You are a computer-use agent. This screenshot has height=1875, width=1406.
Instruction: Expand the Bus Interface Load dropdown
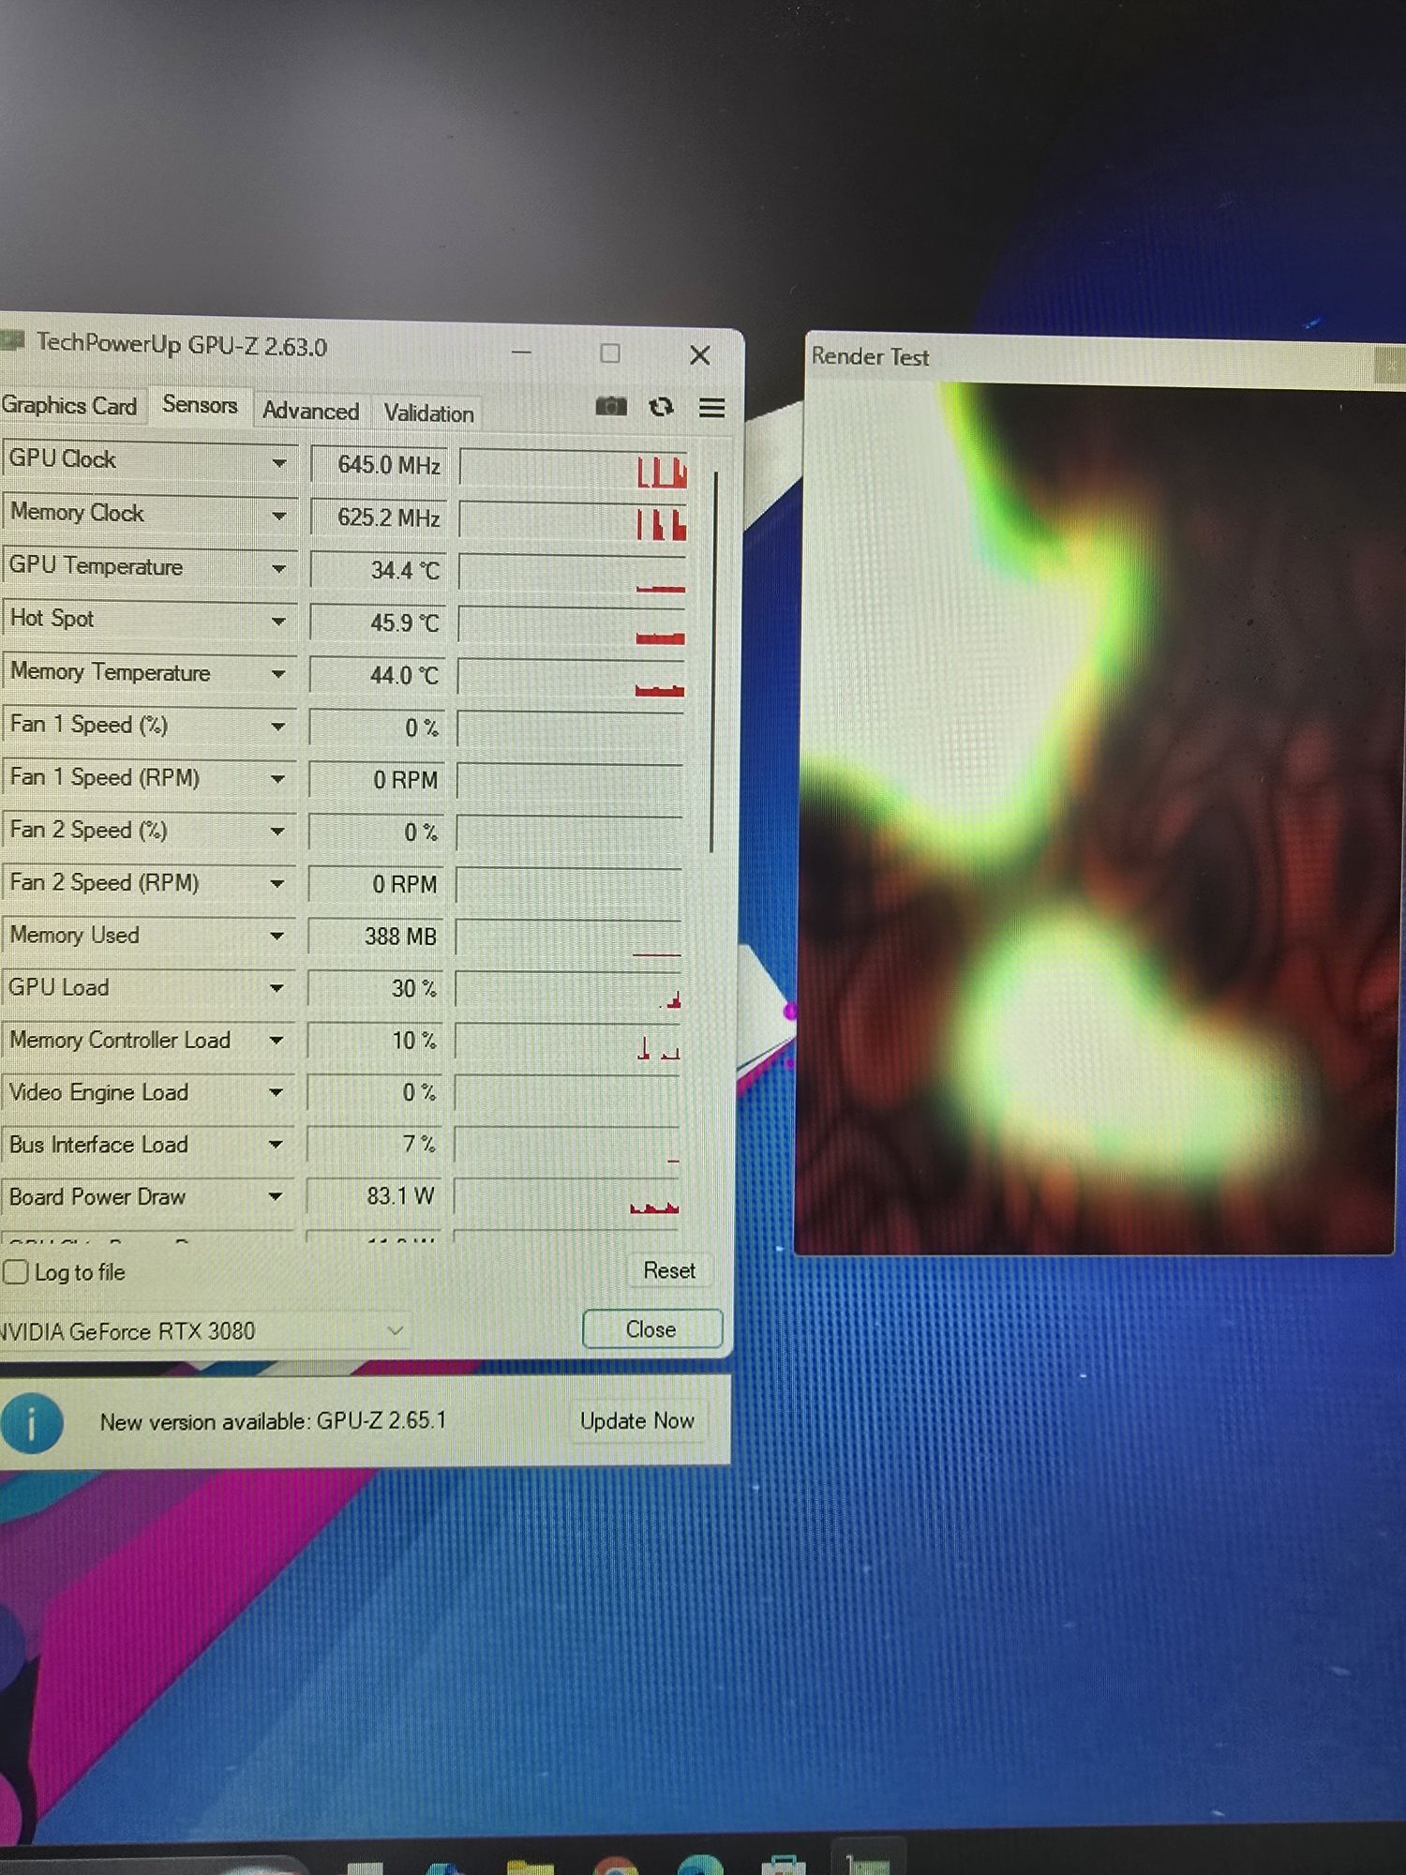pos(276,1145)
